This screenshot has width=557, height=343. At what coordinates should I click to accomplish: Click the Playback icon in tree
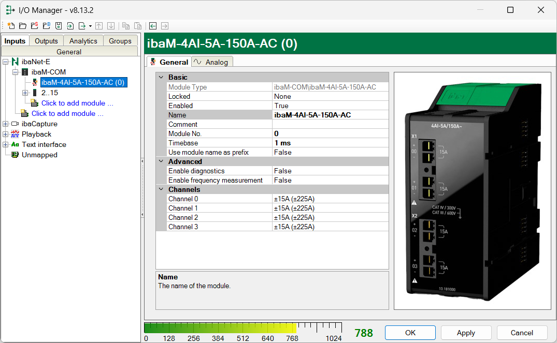tap(15, 134)
